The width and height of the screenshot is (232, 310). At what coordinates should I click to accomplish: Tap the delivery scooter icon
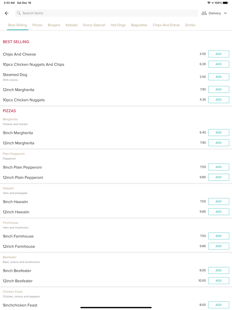click(204, 13)
